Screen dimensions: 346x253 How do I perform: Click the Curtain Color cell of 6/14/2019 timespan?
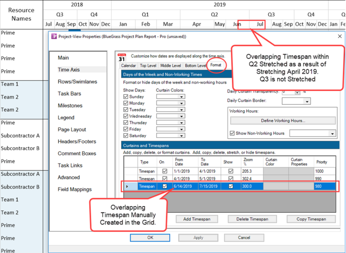tap(276, 186)
